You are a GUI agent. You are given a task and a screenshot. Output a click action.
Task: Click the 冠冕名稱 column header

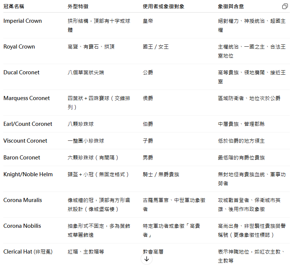coord(14,7)
